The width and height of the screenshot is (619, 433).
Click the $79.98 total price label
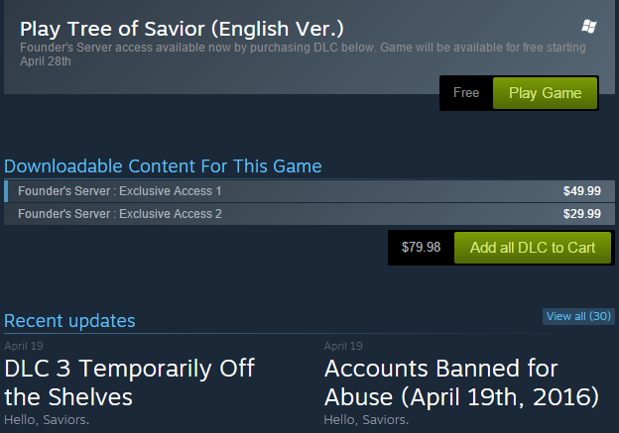[421, 248]
